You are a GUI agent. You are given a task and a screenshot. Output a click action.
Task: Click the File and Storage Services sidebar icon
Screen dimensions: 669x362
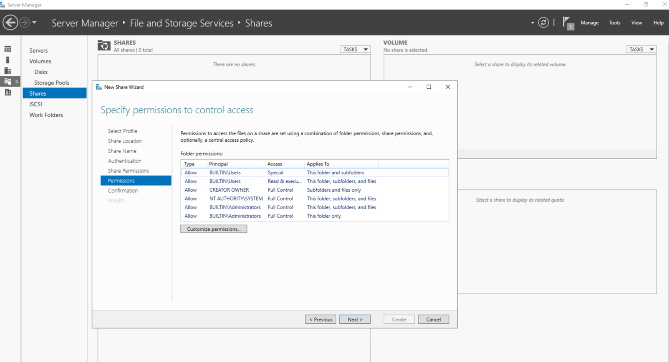click(7, 81)
